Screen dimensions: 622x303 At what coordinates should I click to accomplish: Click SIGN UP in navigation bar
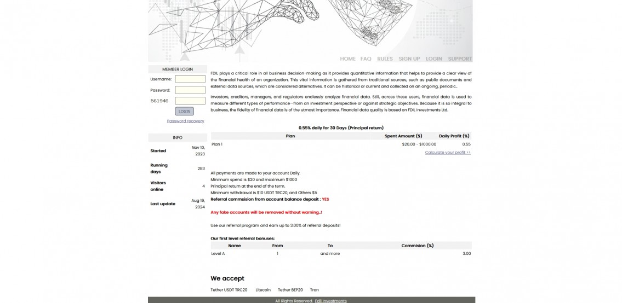point(409,59)
